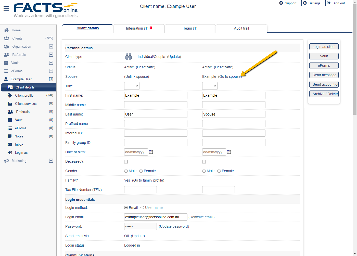Screen dimensions: 357x256
Task: Click the Archive / Delete button
Action: point(324,94)
